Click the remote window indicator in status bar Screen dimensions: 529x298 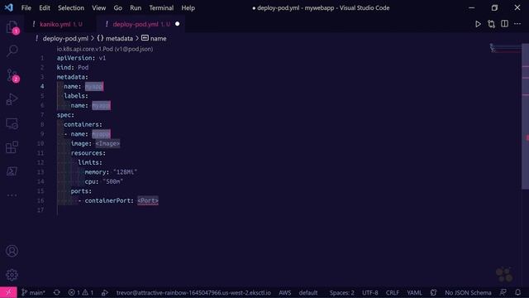(8, 292)
